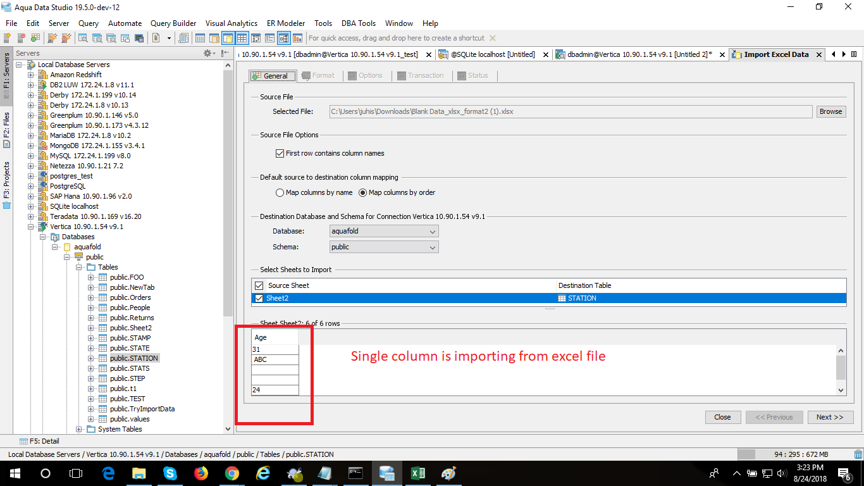
Task: Select public.TryImportData in the tree
Action: pyautogui.click(x=142, y=409)
